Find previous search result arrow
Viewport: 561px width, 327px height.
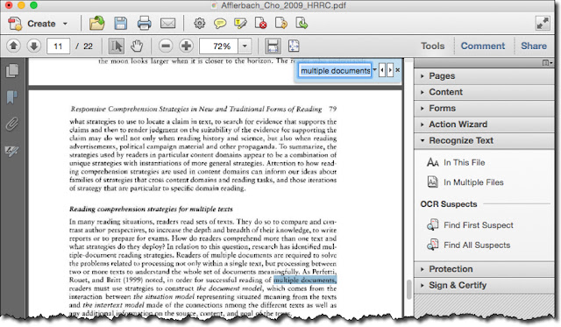pyautogui.click(x=382, y=70)
